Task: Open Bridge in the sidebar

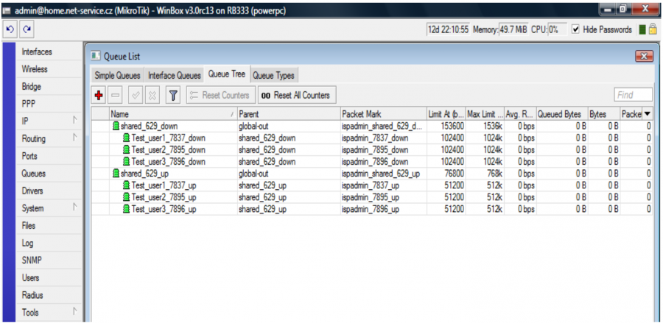Action: [31, 87]
